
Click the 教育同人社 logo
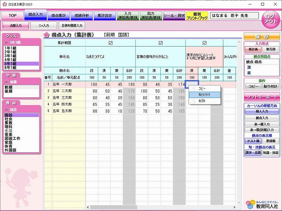tap(262, 204)
